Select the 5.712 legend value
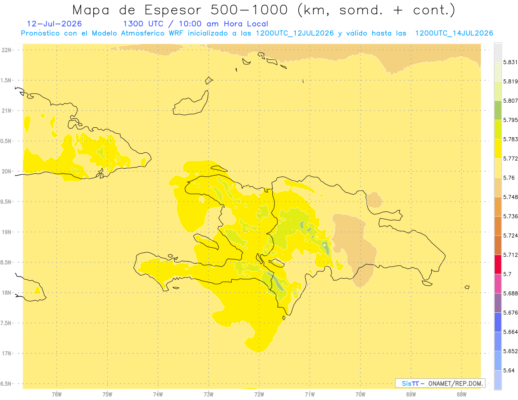 pyautogui.click(x=510, y=255)
